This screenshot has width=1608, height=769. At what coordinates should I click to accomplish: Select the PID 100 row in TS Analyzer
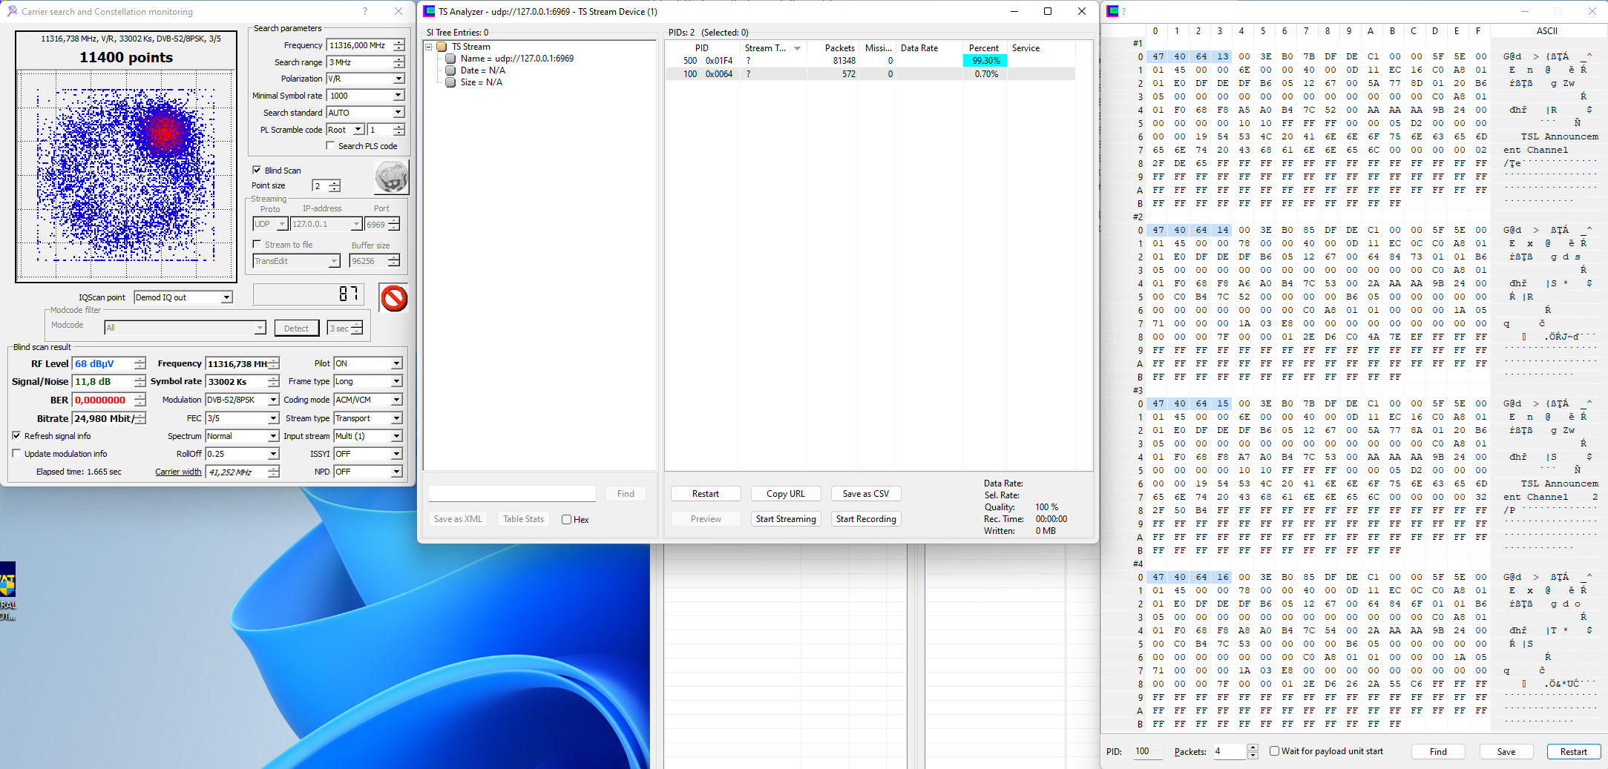[x=870, y=74]
